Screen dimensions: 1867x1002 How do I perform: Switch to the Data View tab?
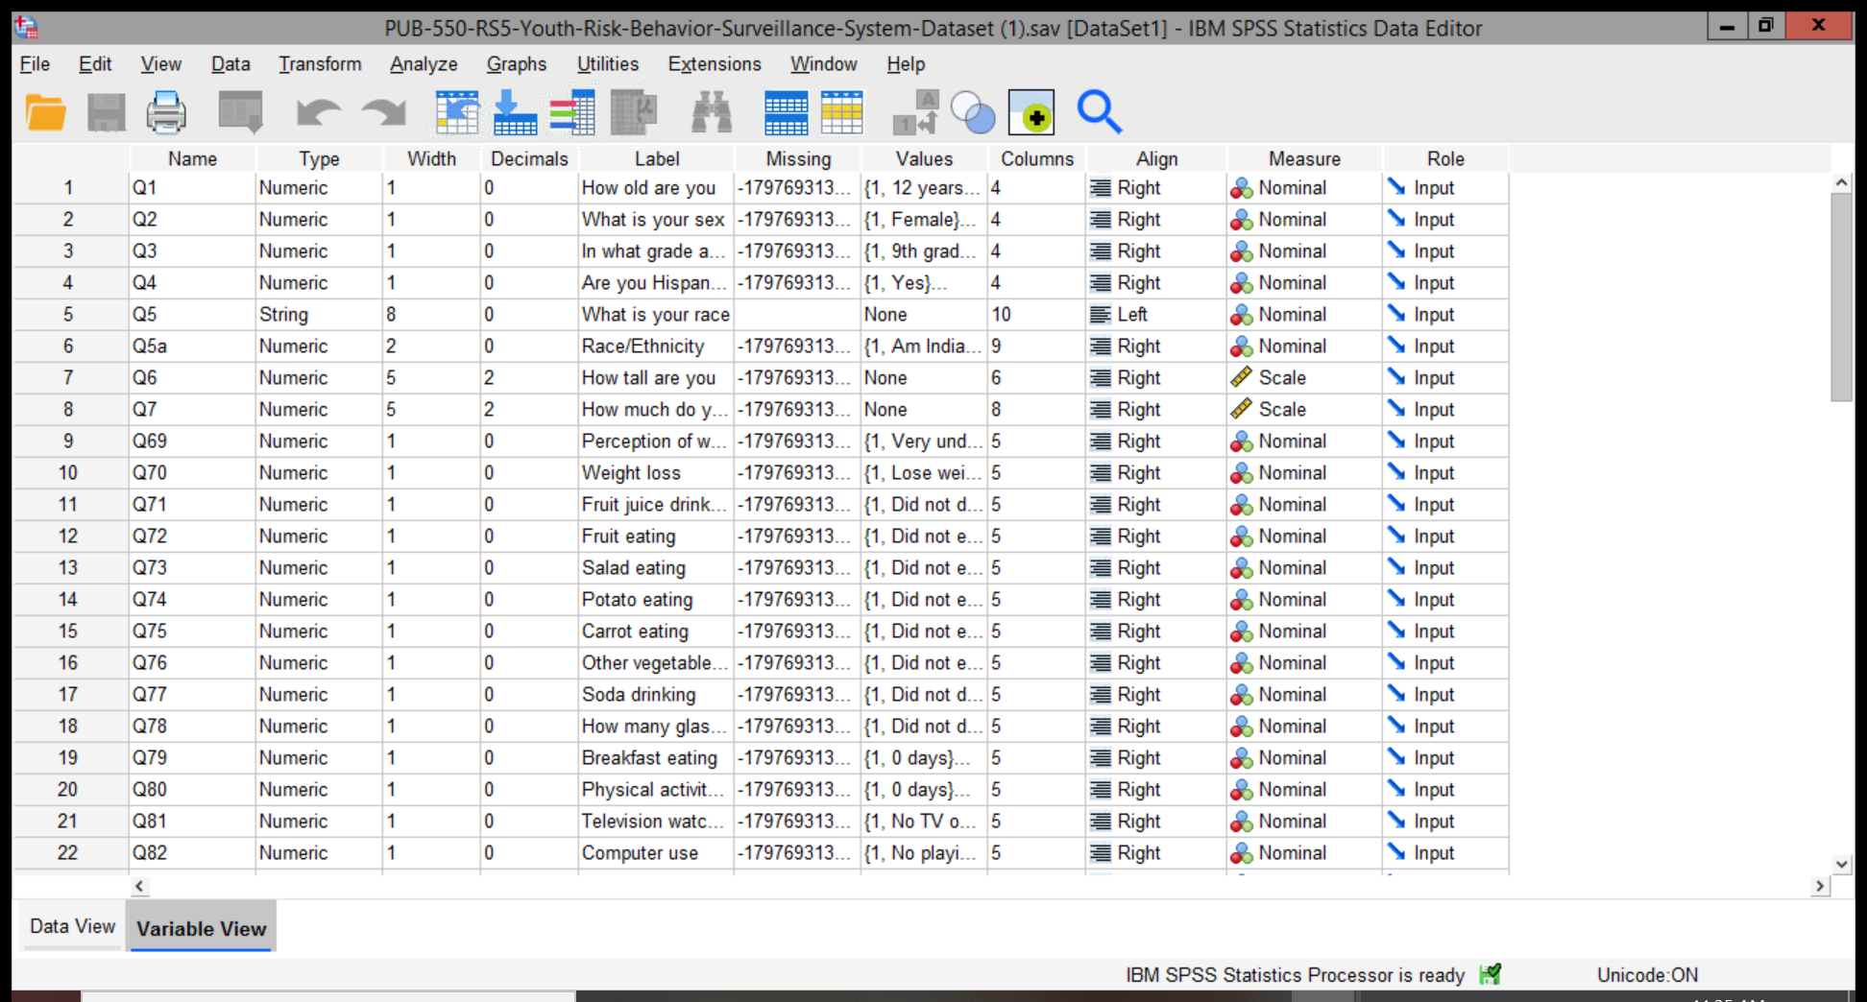71,927
